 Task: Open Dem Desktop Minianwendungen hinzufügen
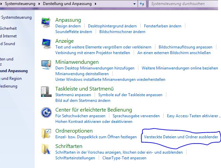[95, 68]
